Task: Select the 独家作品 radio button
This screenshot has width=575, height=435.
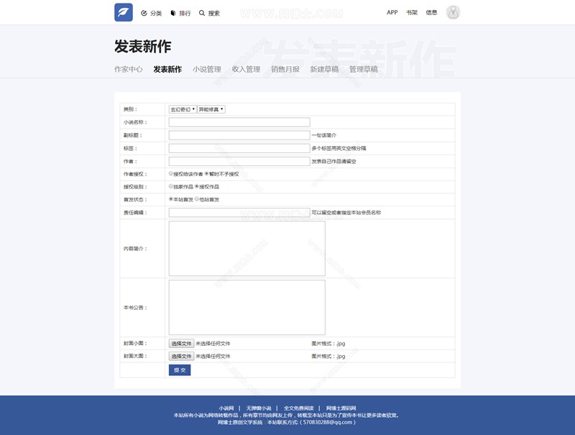Action: 171,186
